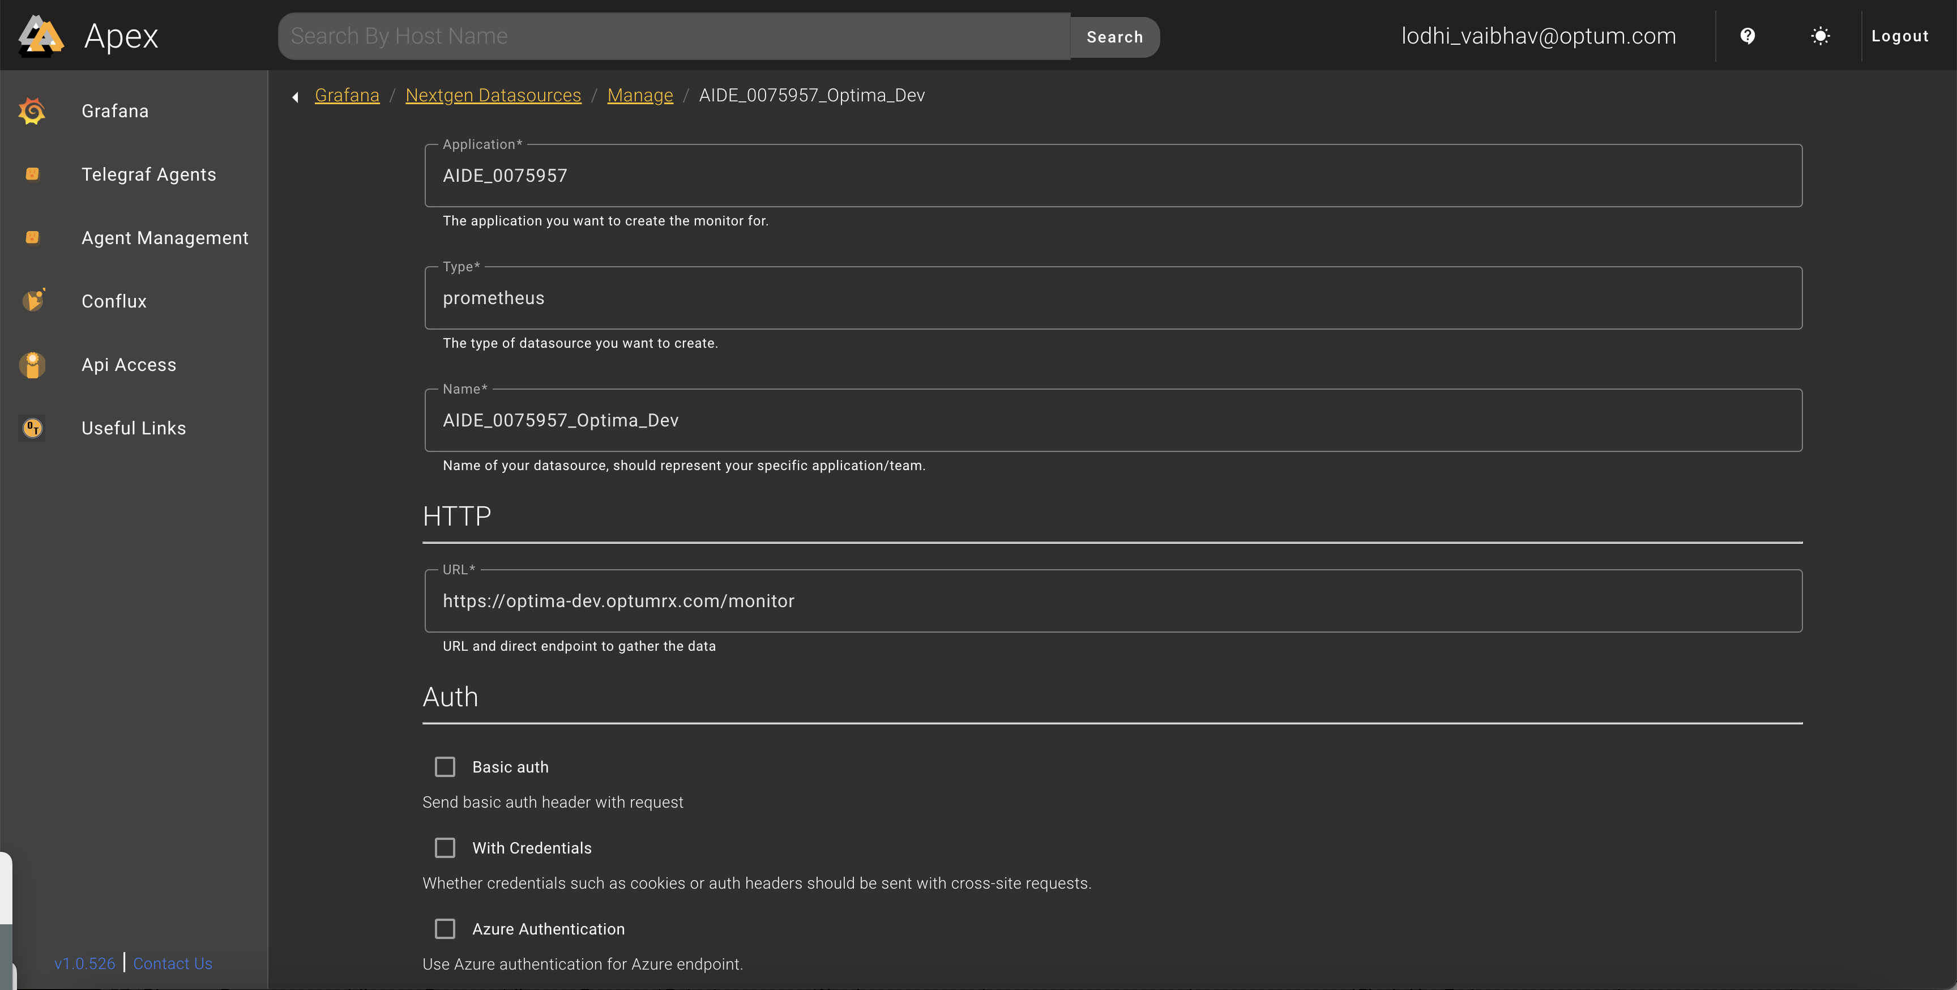Screen dimensions: 1957x990
Task: Go to Telegraf Agents in the sidebar
Action: [149, 174]
